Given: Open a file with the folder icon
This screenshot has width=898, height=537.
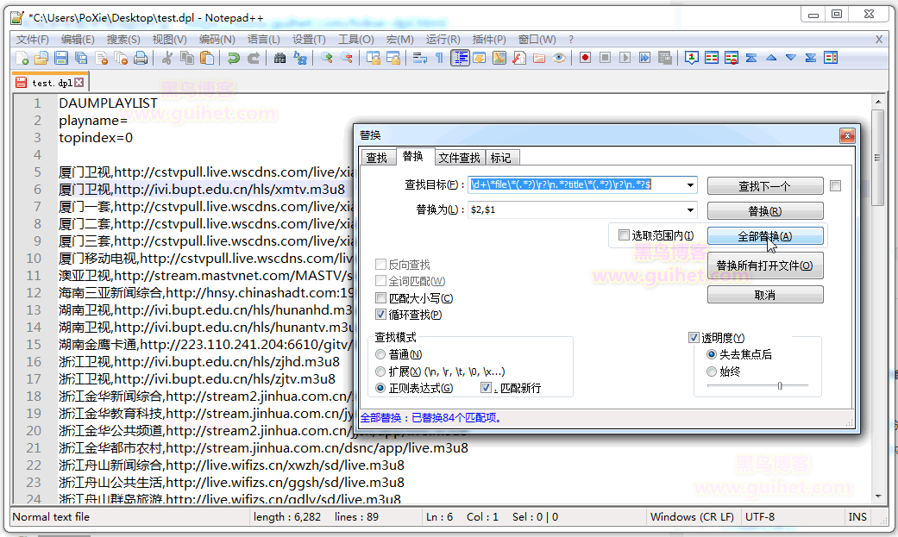Looking at the screenshot, I should [41, 58].
